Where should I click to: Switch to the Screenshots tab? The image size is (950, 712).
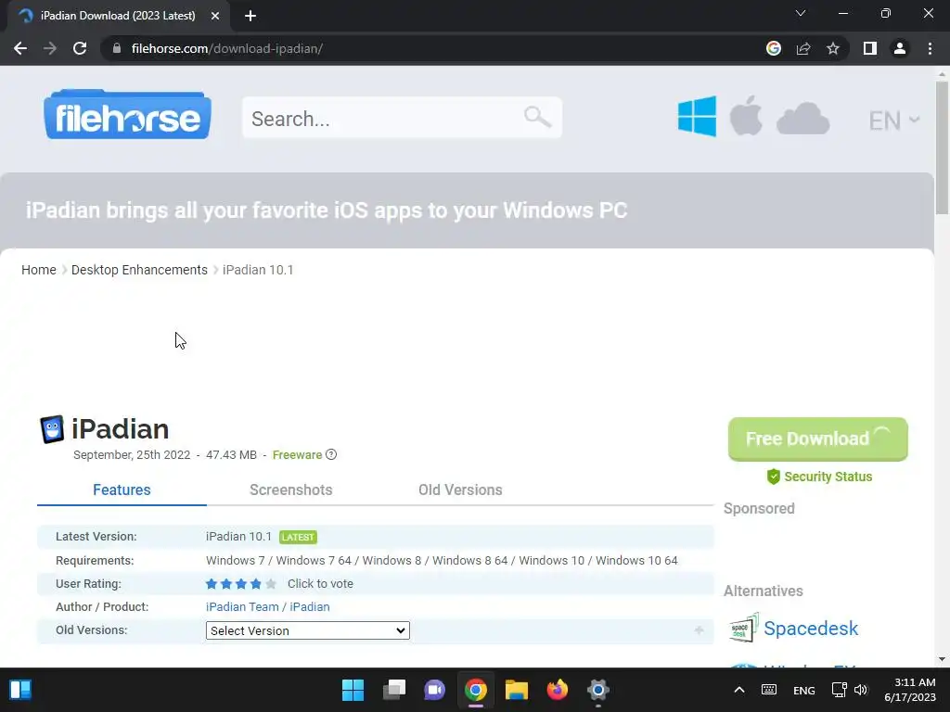coord(290,489)
